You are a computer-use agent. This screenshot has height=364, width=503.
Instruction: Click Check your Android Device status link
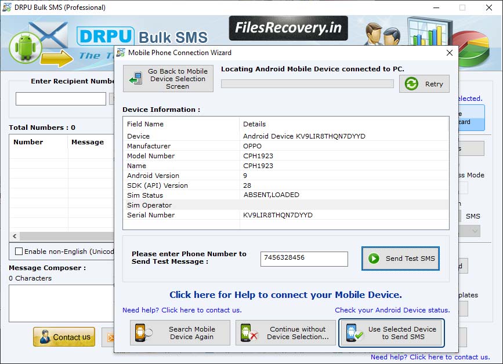point(392,310)
